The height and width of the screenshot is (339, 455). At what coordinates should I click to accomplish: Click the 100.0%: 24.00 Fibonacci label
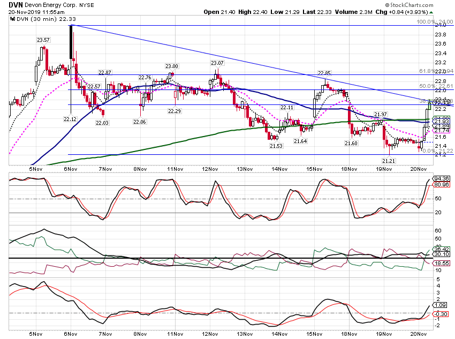tap(435, 22)
